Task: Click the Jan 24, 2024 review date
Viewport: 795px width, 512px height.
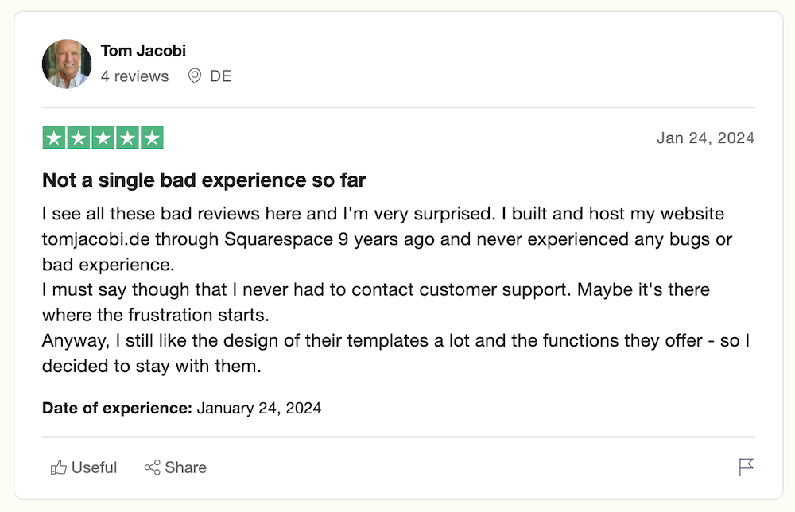Action: (705, 138)
